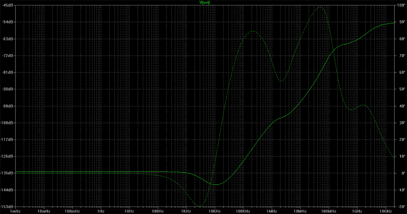Click the -20° phase axis label
407x214 pixels.
[402, 207]
